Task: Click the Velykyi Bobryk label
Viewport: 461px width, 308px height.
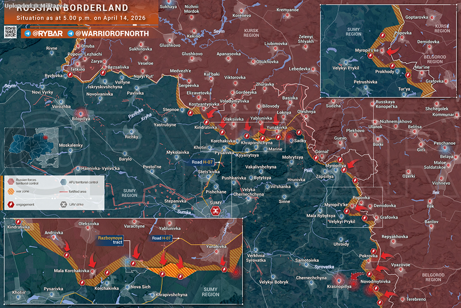Action: coord(274,282)
